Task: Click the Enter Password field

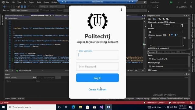Action: 97,67
